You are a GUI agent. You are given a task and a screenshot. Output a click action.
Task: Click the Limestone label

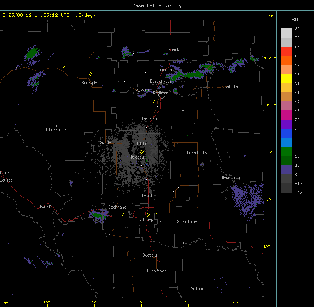coord(56,130)
